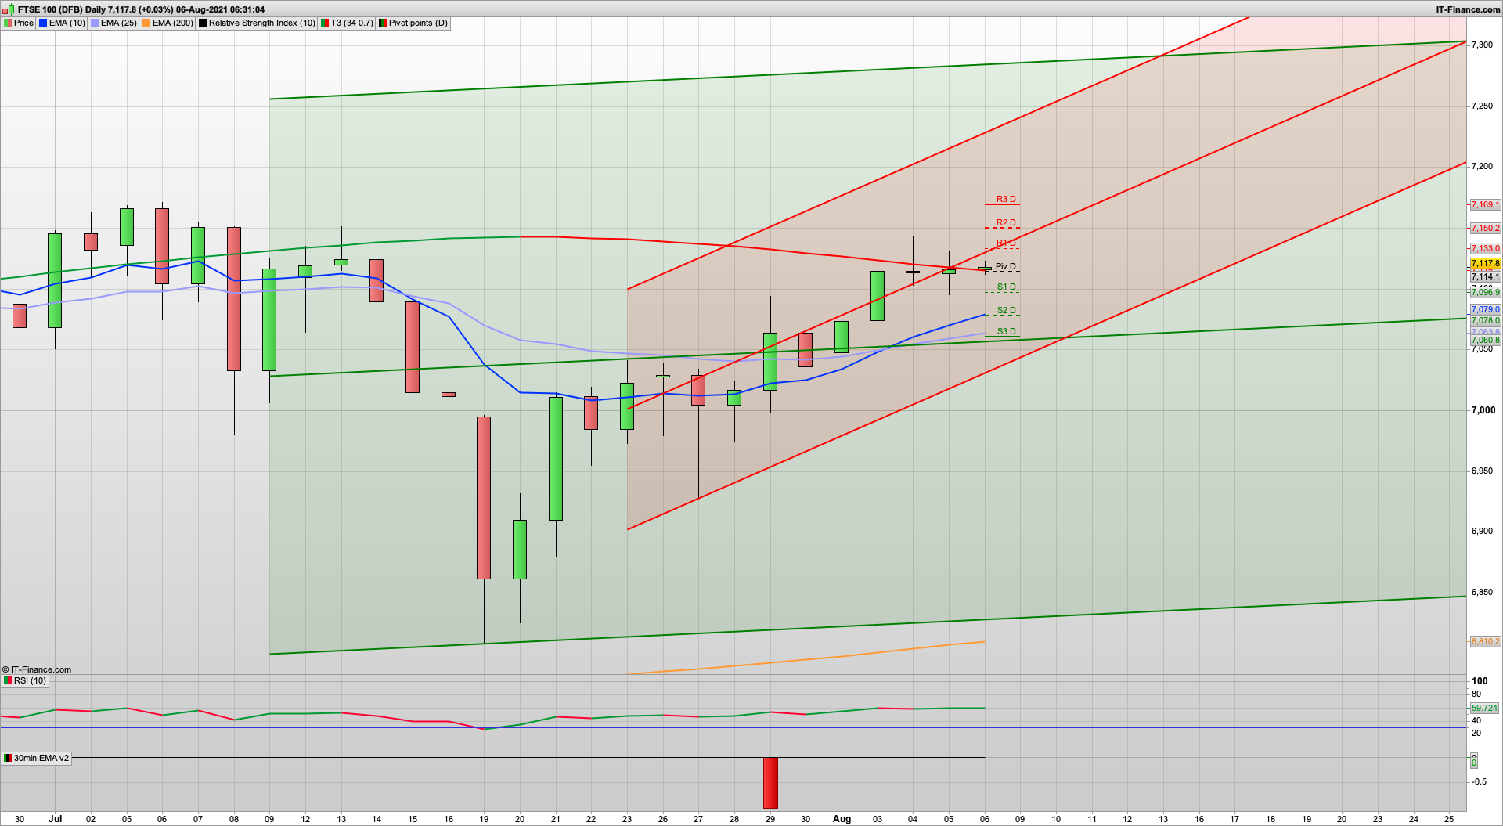Click the 30min EMA v2 panel icon
Screen dimensions: 1503x826
[8, 758]
